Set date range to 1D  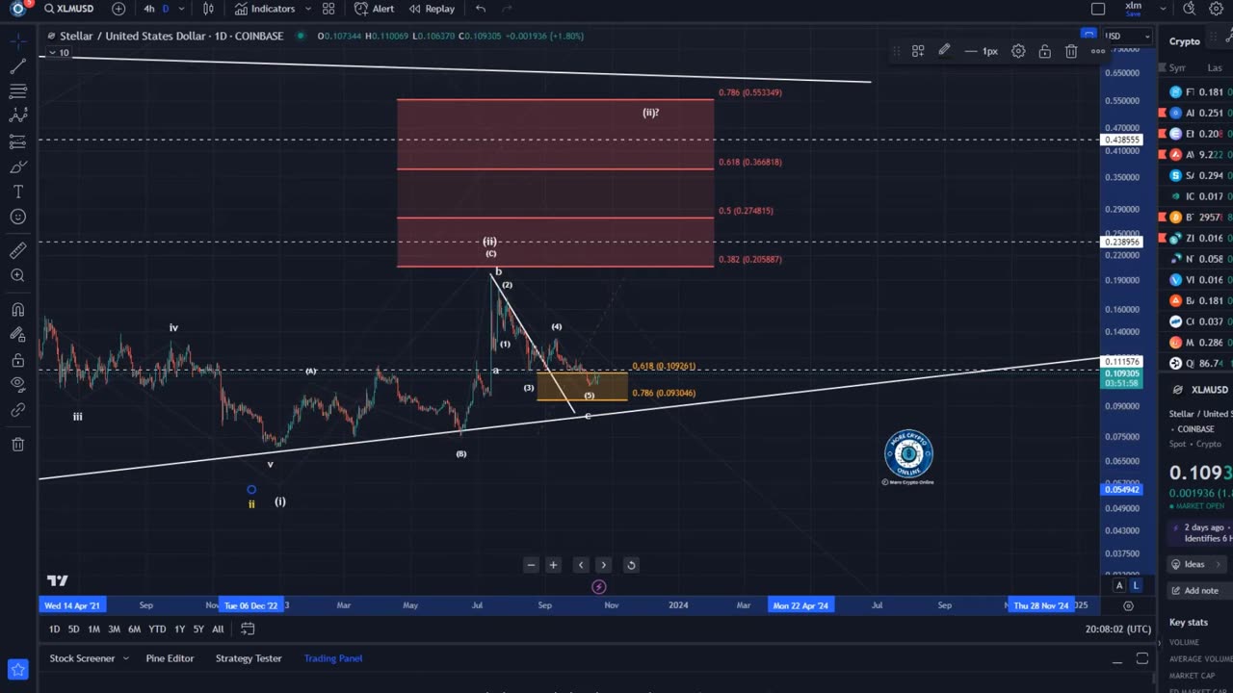click(x=54, y=629)
